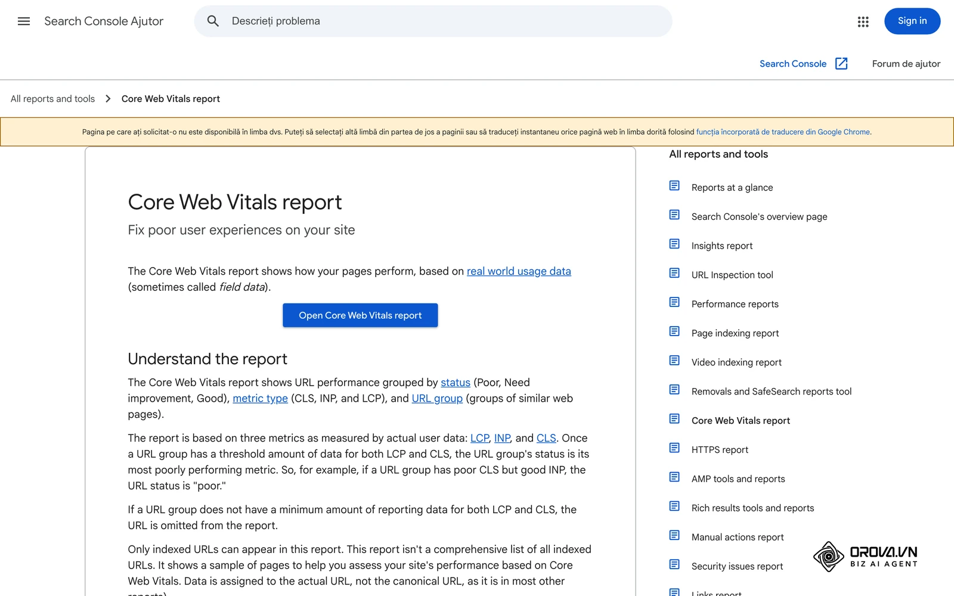Click the document icon beside Security issues report

click(674, 564)
